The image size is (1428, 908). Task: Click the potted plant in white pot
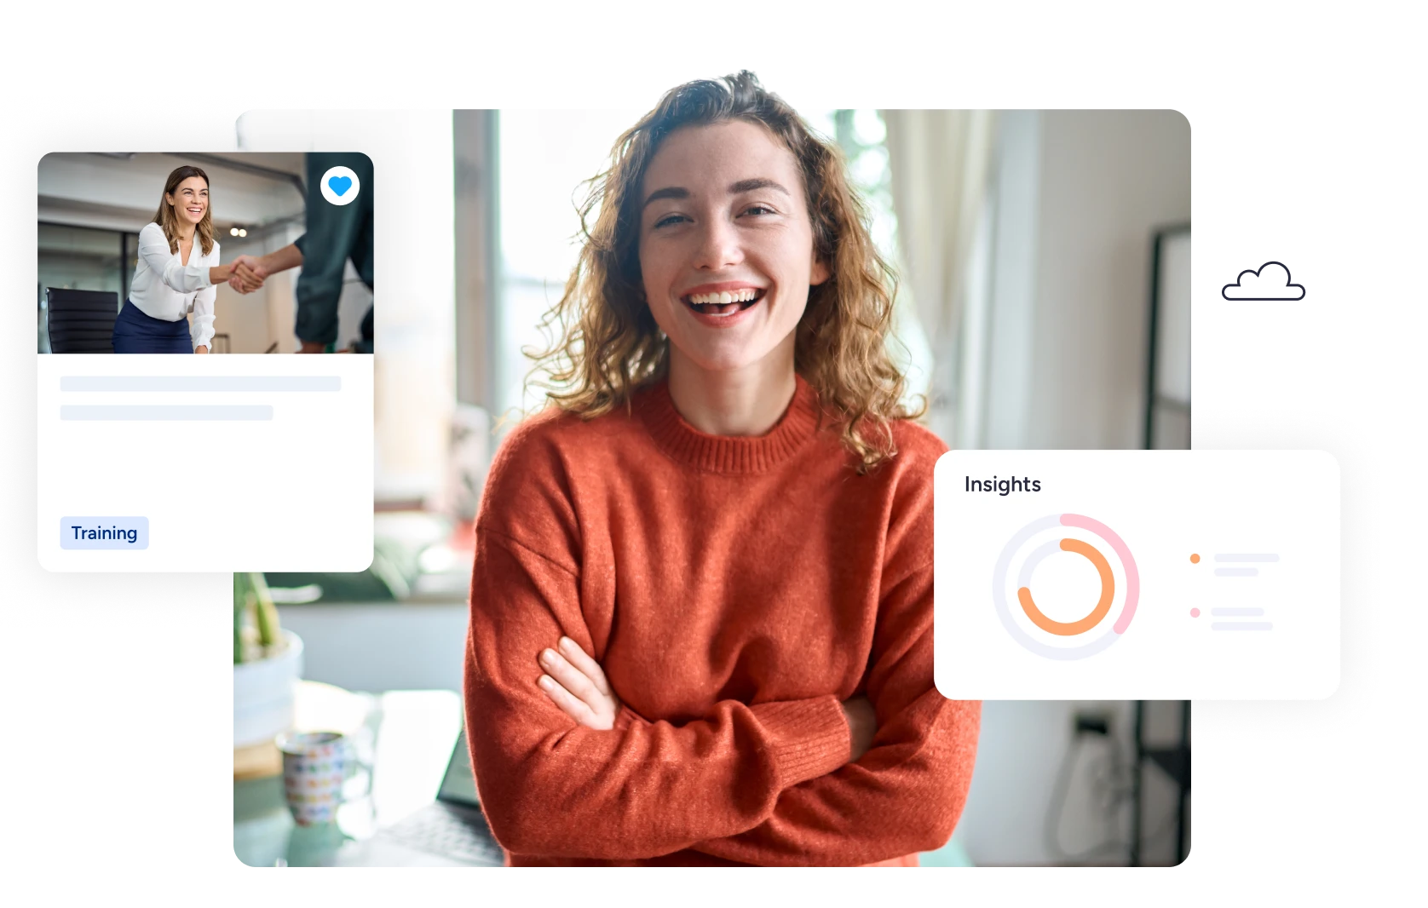pyautogui.click(x=267, y=673)
